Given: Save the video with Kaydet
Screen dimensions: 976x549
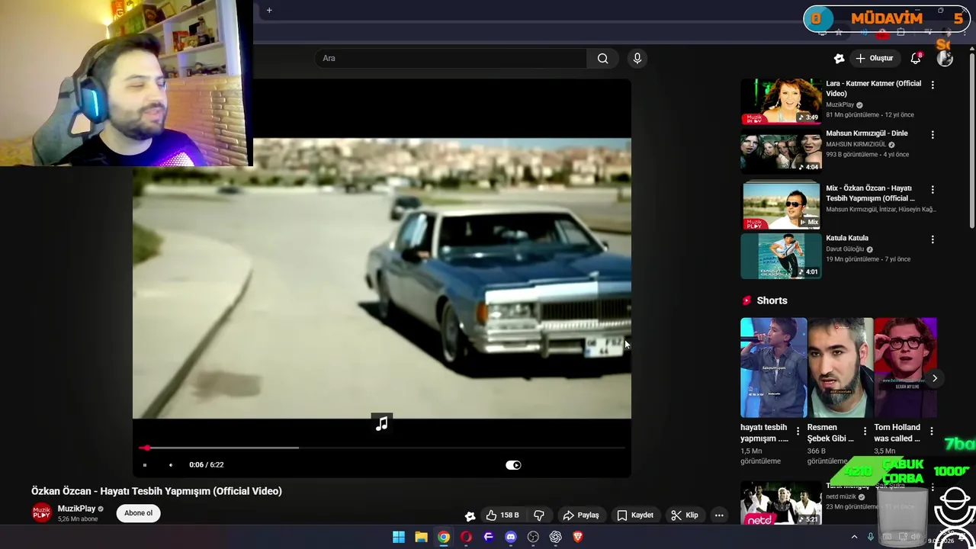Looking at the screenshot, I should (x=634, y=515).
